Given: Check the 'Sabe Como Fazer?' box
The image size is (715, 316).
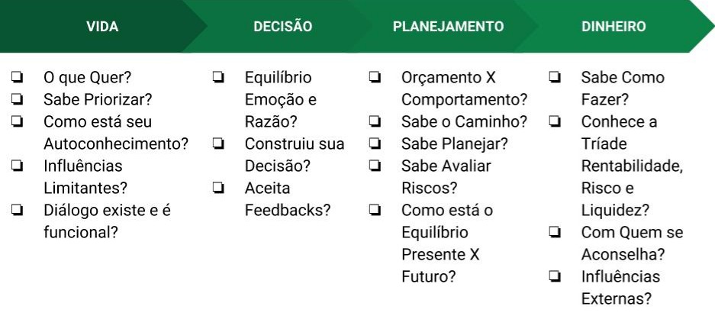Looking at the screenshot, I should (556, 77).
